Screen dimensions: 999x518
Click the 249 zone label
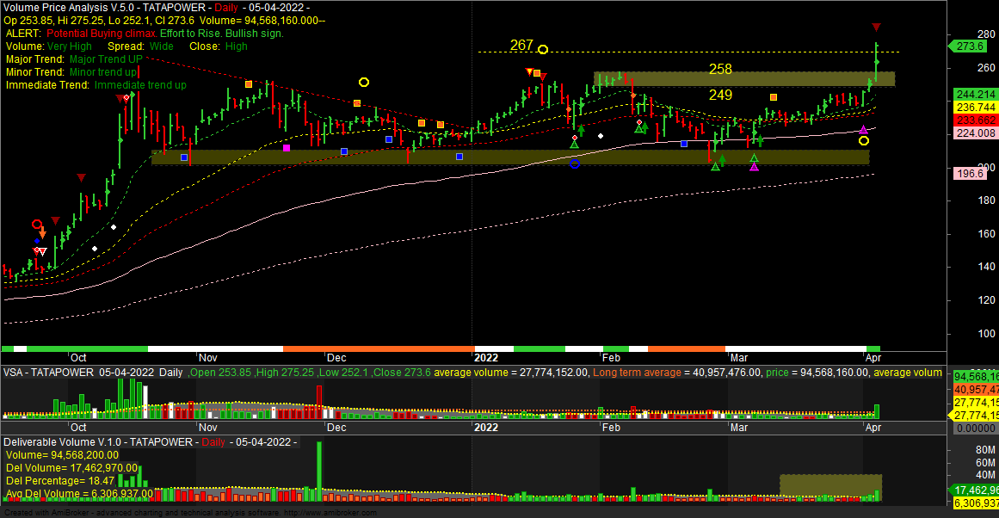point(720,95)
